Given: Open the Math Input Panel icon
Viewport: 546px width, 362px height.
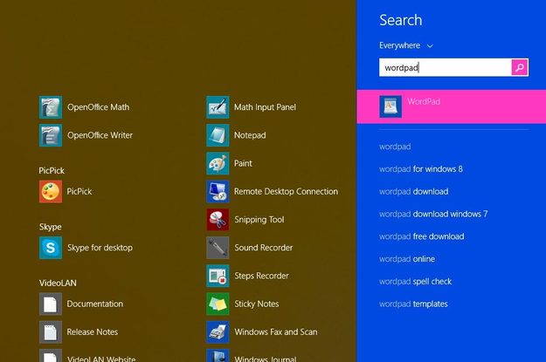Looking at the screenshot, I should [x=218, y=107].
